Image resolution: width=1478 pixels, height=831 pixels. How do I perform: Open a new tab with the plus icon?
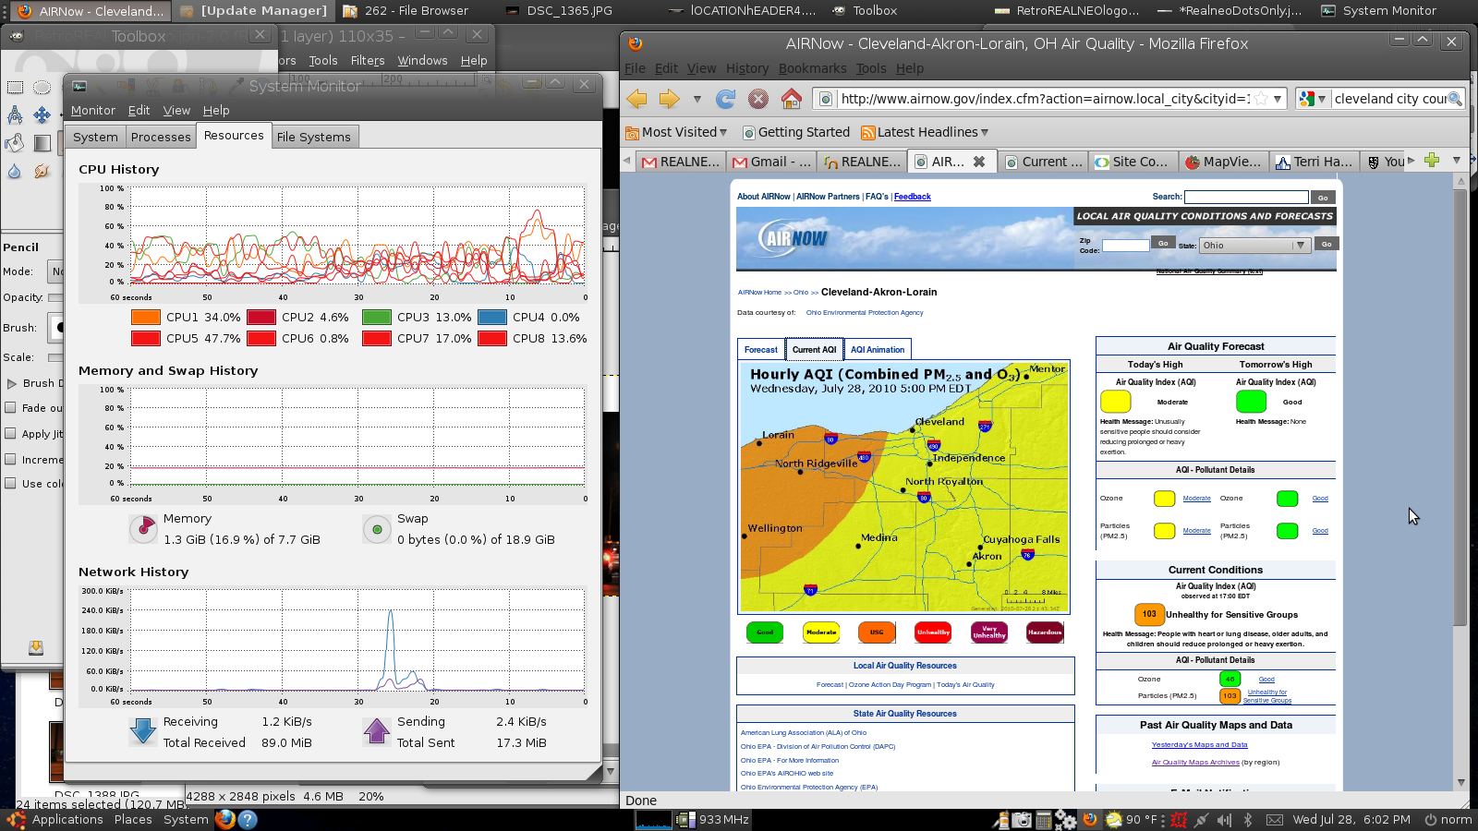[x=1432, y=161]
